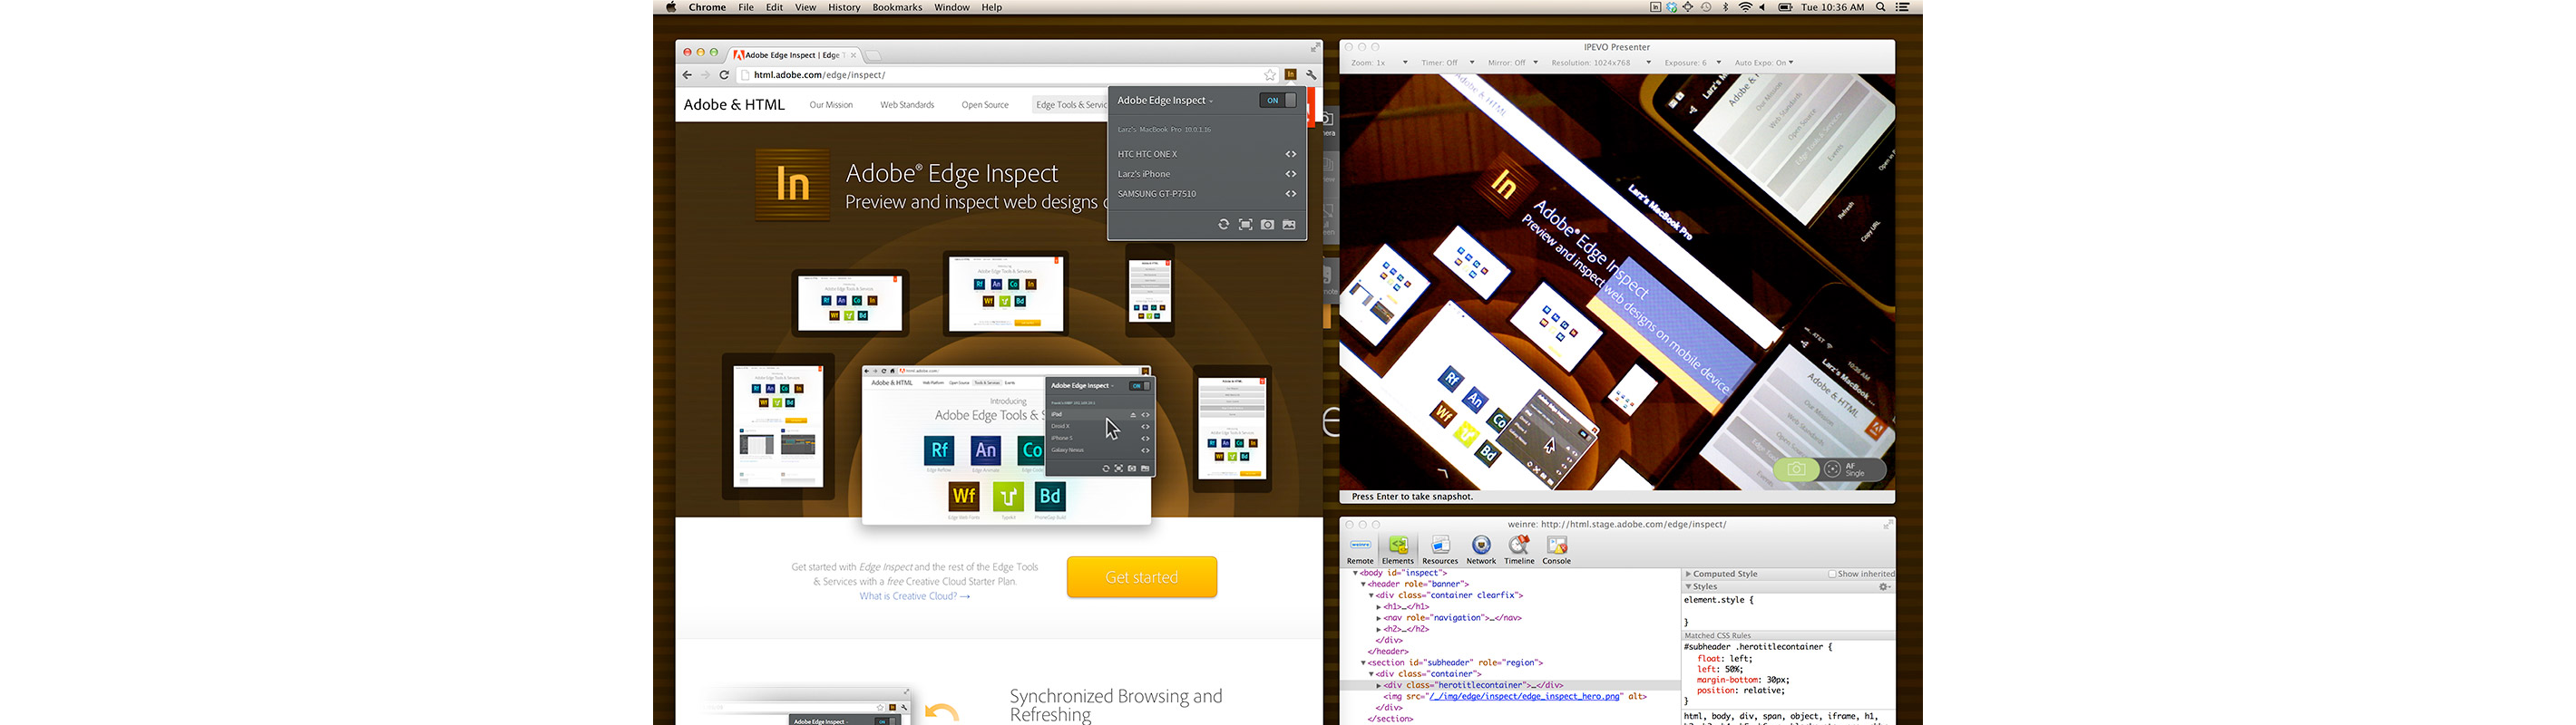Open the Bookmarks menu in the menu bar
The height and width of the screenshot is (725, 2576).
[897, 7]
